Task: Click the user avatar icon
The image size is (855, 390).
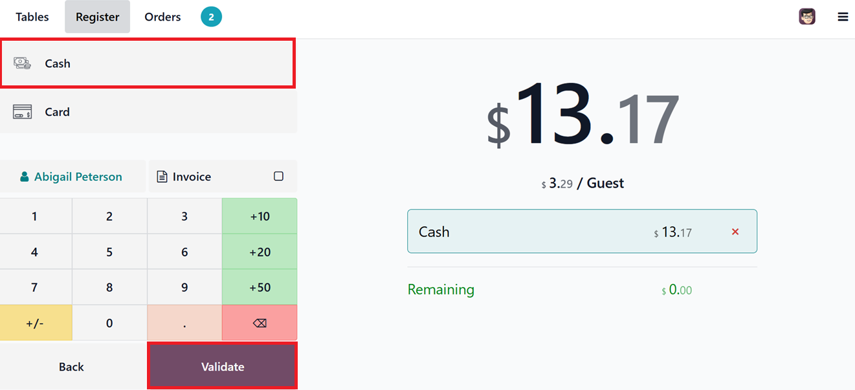Action: coord(806,17)
